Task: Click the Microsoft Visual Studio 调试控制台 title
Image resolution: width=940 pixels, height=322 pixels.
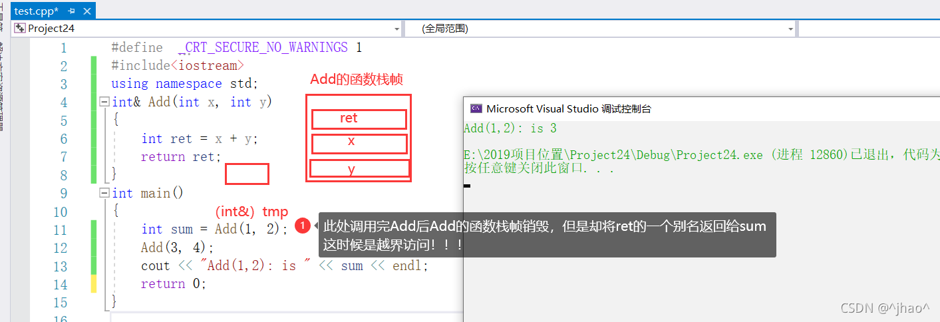Action: [569, 108]
